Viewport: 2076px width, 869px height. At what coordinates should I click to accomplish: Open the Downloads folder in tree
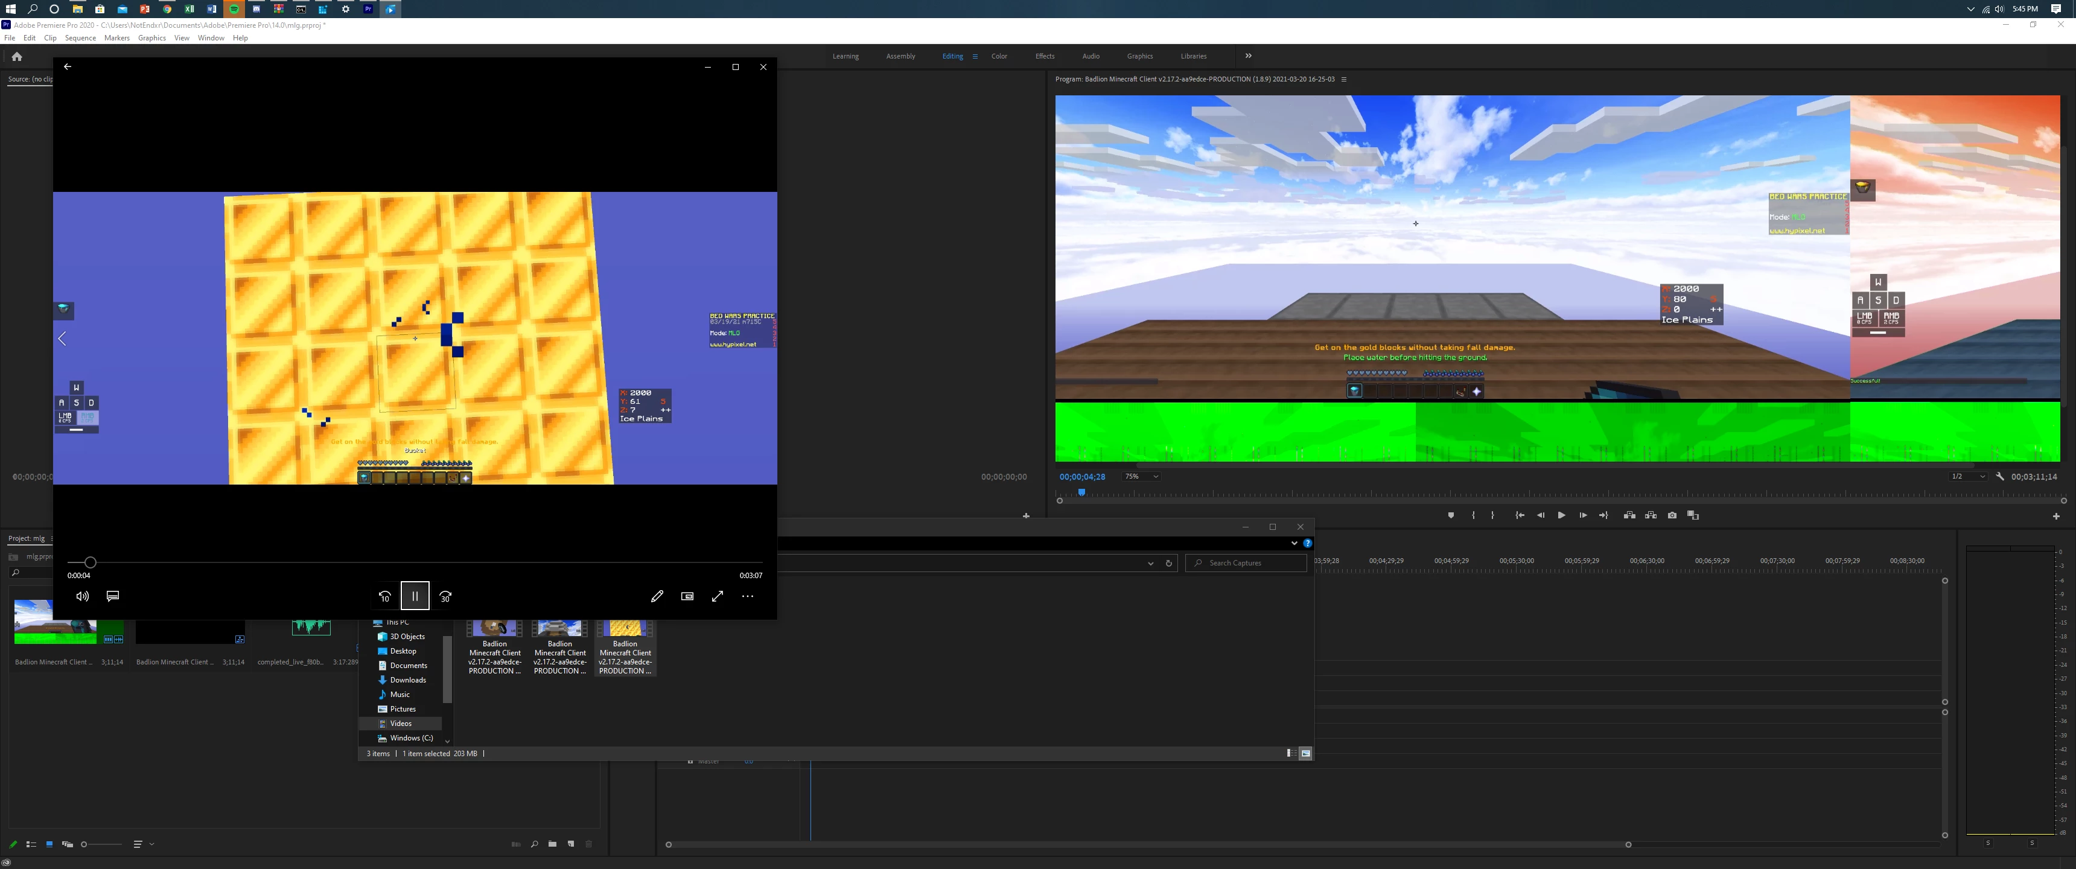point(408,680)
